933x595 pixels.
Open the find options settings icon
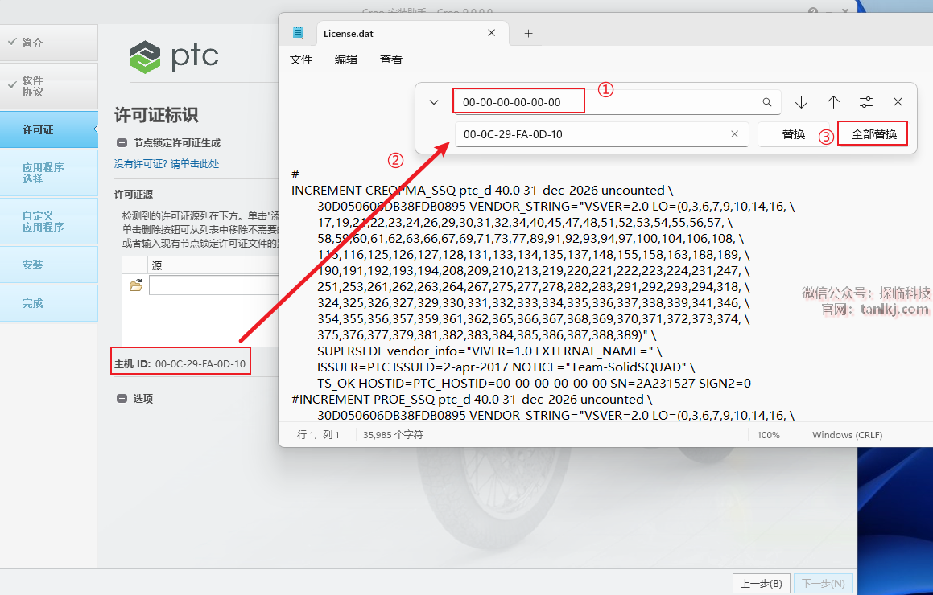(865, 102)
